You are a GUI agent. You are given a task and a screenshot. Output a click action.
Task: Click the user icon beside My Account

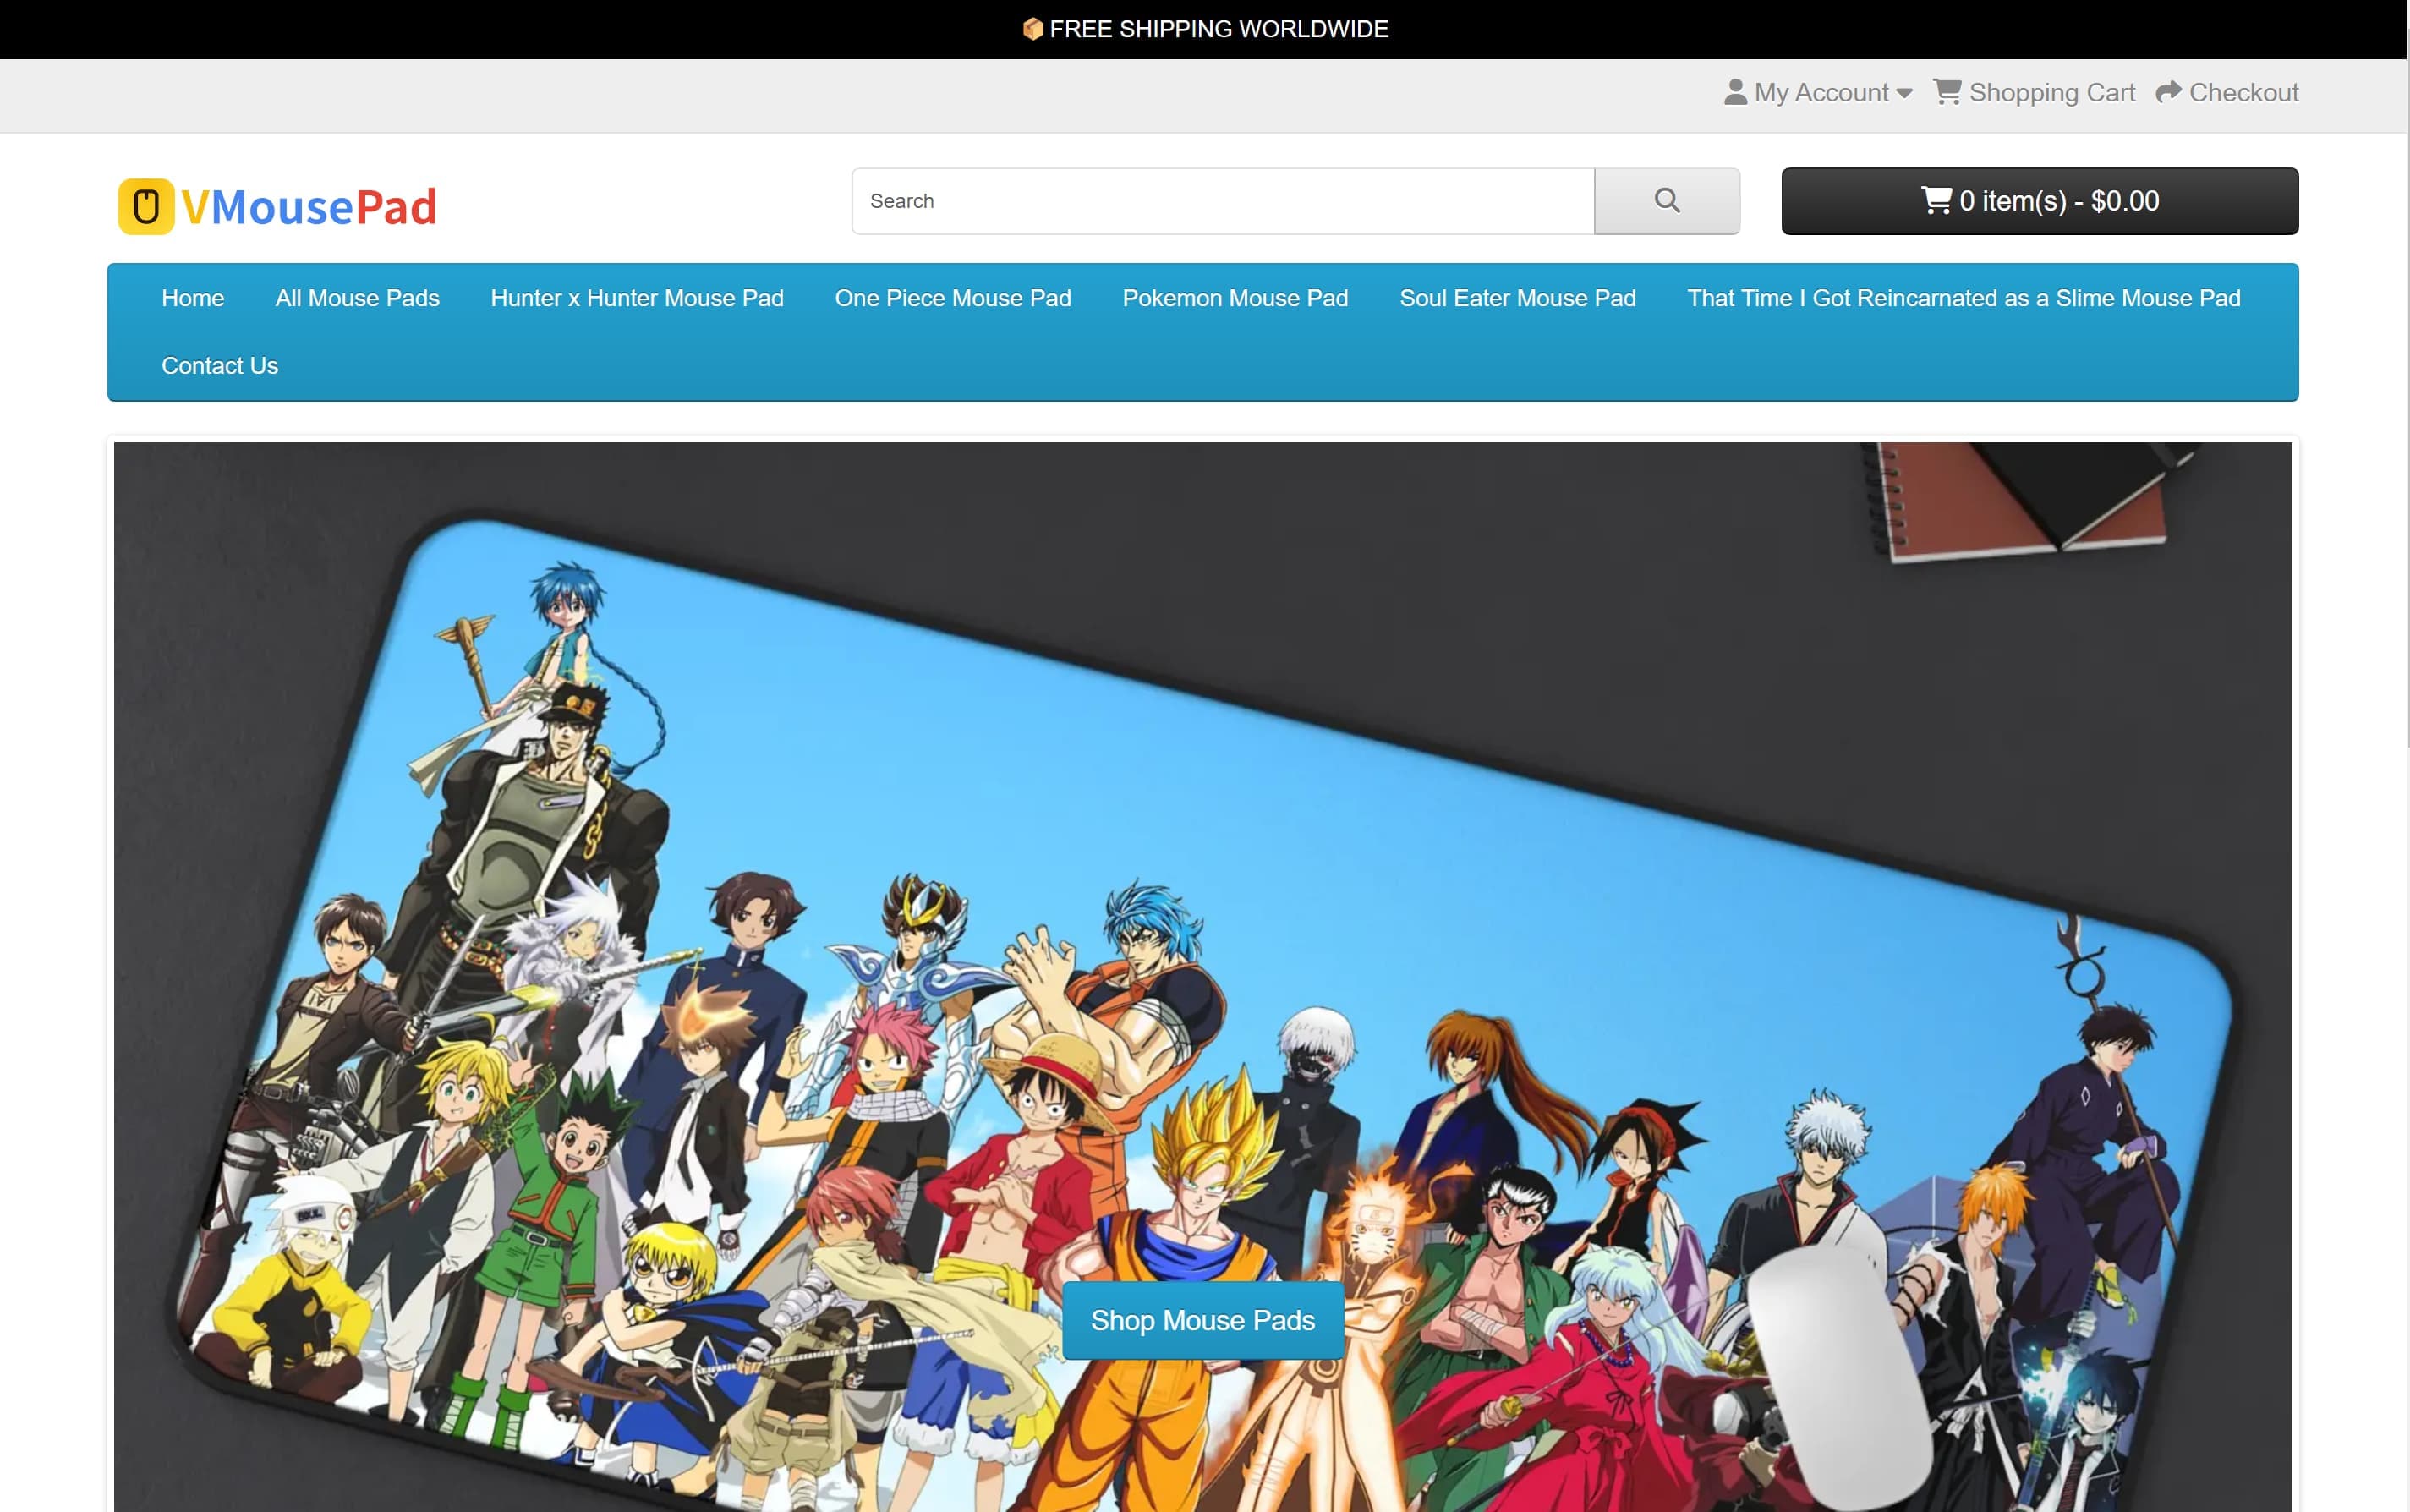point(1735,92)
